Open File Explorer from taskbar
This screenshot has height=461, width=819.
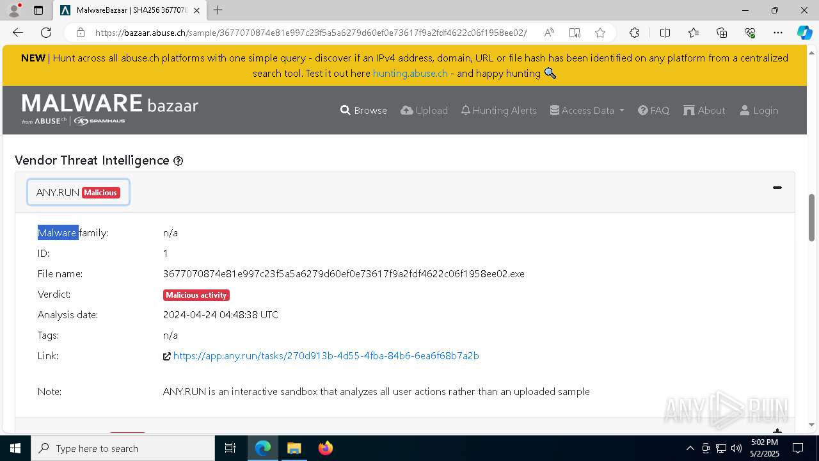coord(294,448)
